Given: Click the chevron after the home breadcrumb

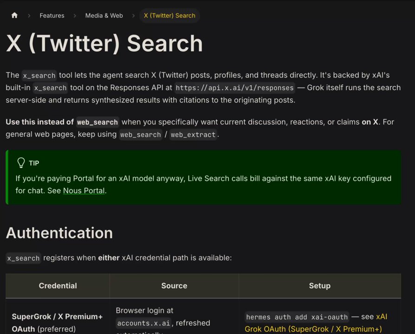Looking at the screenshot, I should (29, 16).
